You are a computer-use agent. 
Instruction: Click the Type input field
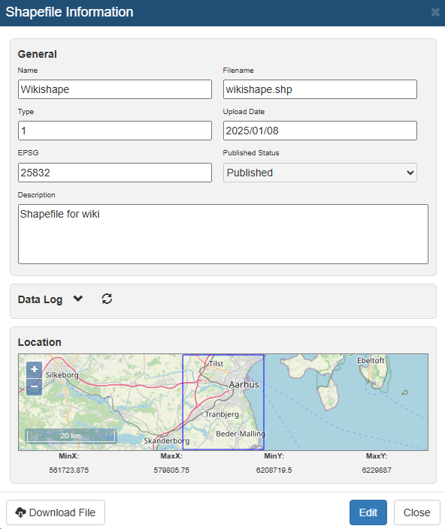coord(115,131)
